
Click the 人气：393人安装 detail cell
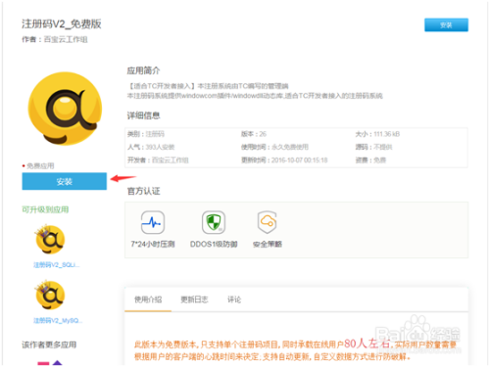pos(151,147)
